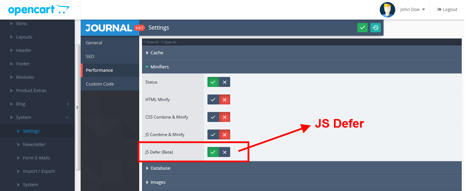This screenshot has height=191, width=469.
Task: Click the Status row label
Action: [x=151, y=82]
